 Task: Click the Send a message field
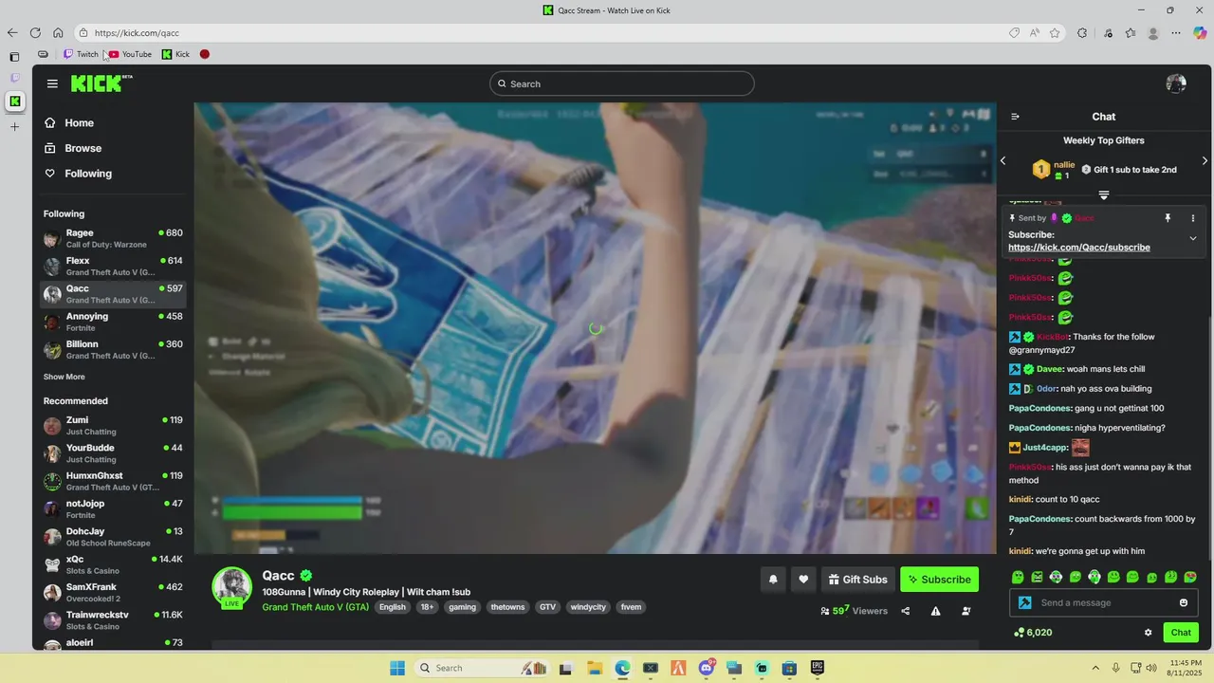click(x=1103, y=602)
